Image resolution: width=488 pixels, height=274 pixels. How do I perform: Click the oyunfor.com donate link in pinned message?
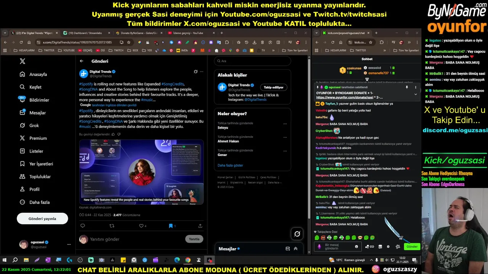click(x=345, y=97)
